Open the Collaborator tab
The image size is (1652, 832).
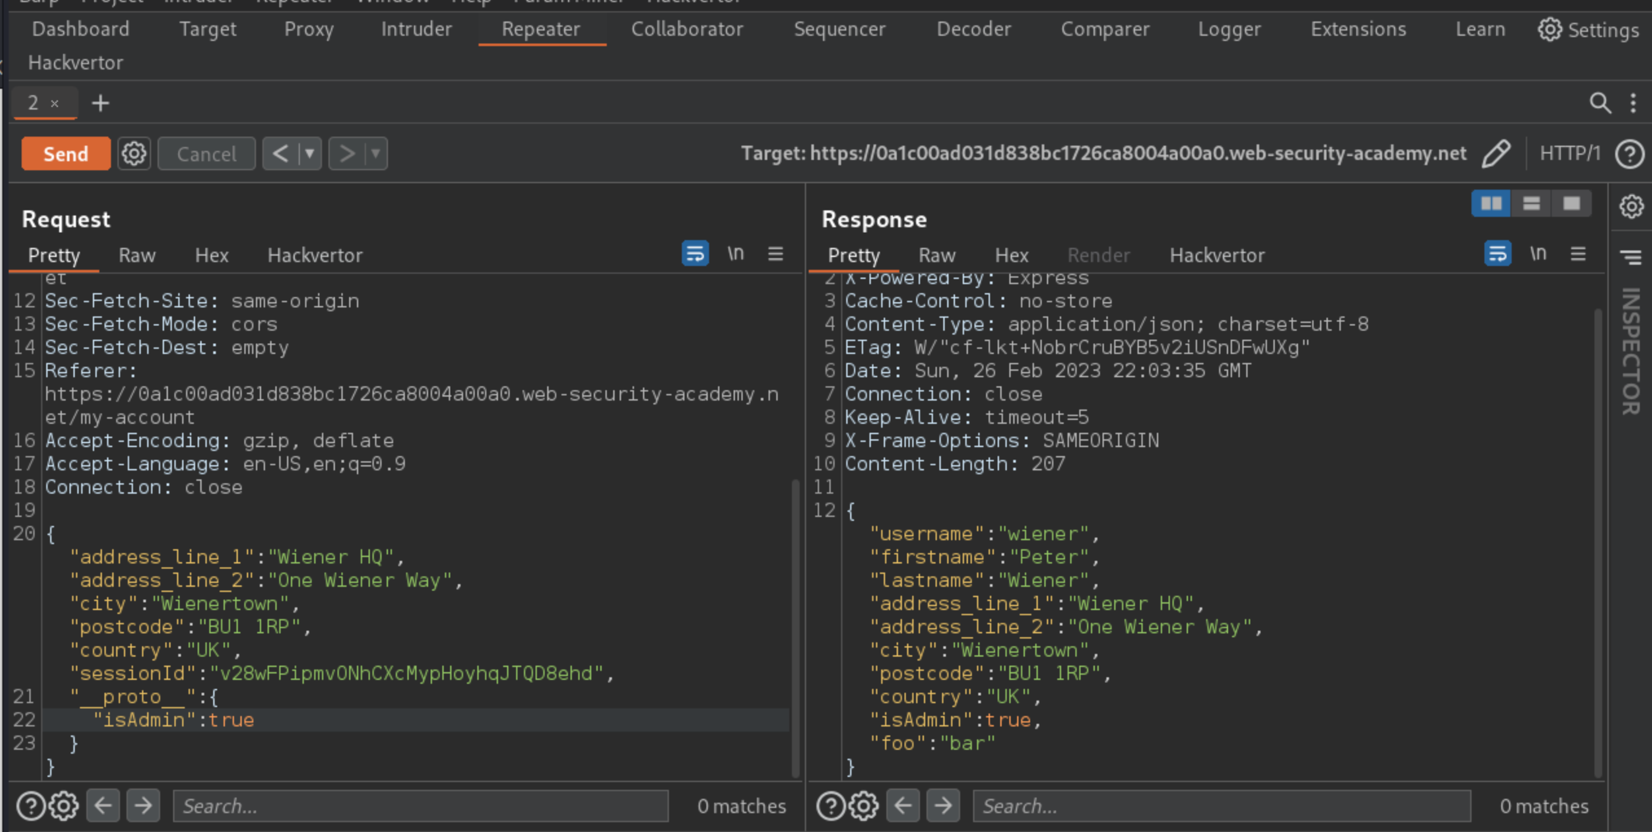coord(687,29)
